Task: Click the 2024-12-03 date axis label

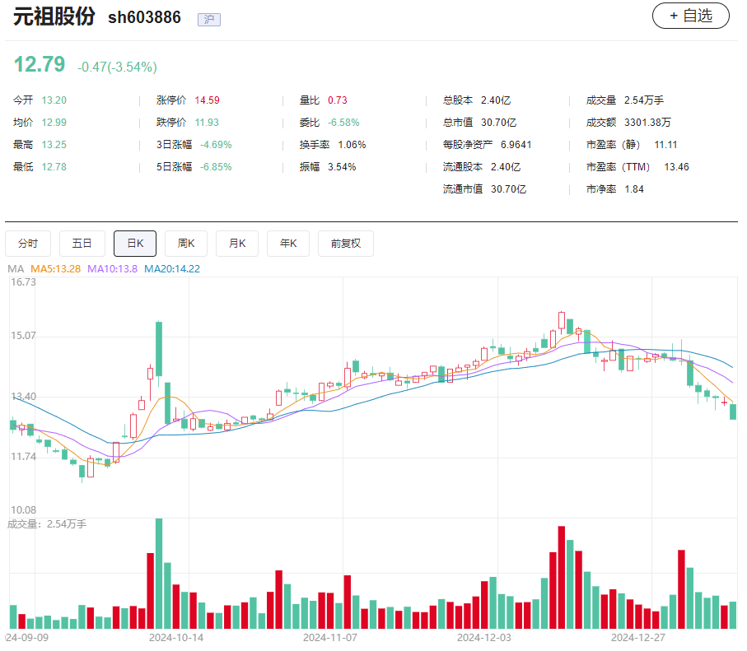Action: pos(484,638)
